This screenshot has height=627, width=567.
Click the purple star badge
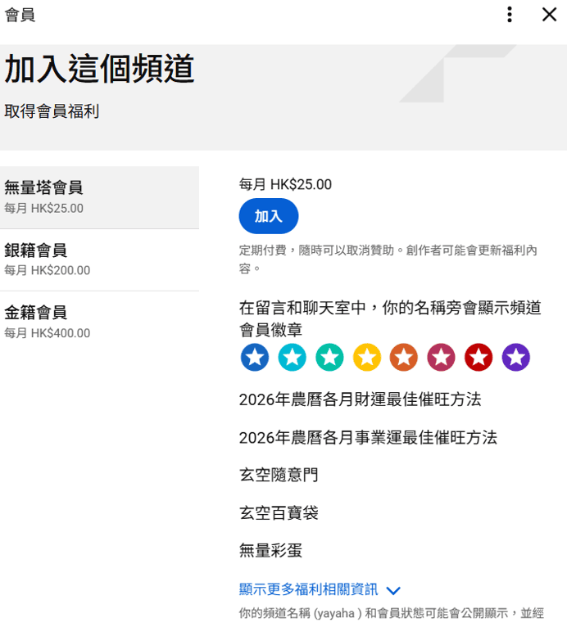click(x=515, y=357)
